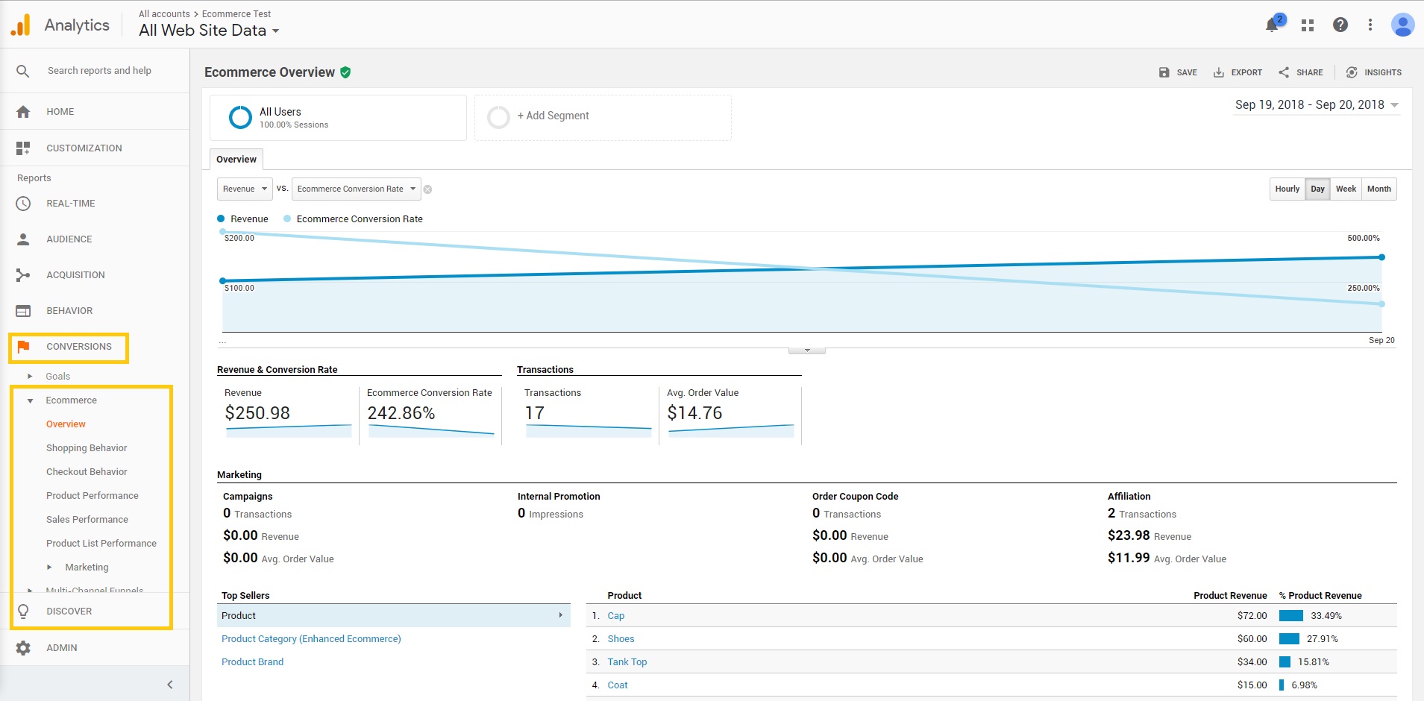Click the Home house icon
The width and height of the screenshot is (1424, 701).
click(23, 112)
